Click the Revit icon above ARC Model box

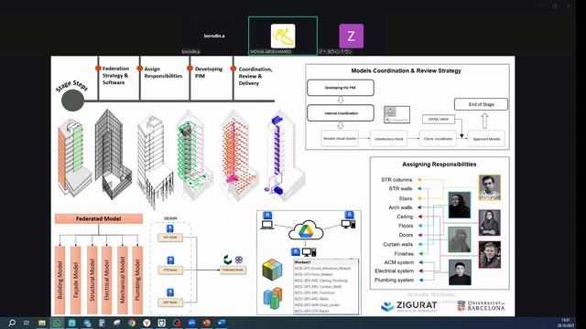click(170, 228)
